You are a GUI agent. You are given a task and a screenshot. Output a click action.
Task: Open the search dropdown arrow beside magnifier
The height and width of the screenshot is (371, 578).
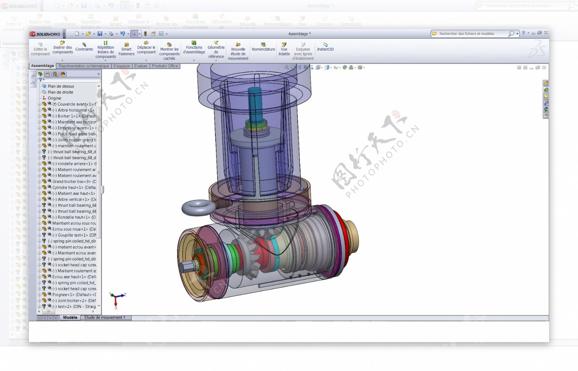tap(517, 34)
